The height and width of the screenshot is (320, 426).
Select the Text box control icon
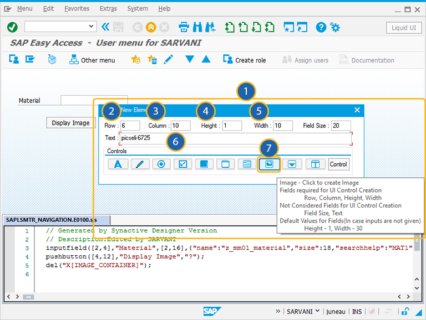(247, 164)
